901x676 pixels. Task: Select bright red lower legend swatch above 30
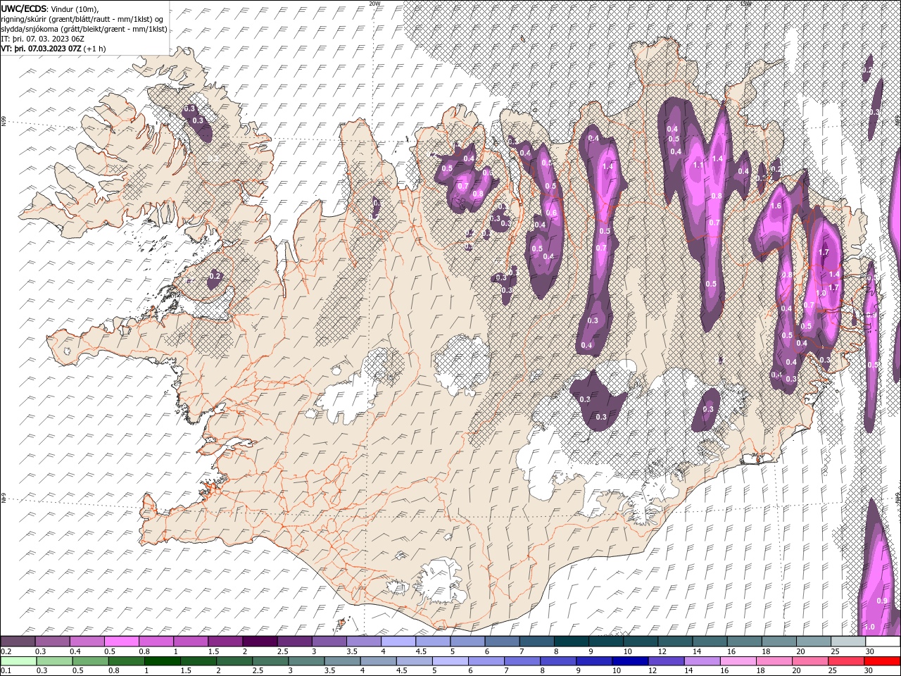(881, 661)
